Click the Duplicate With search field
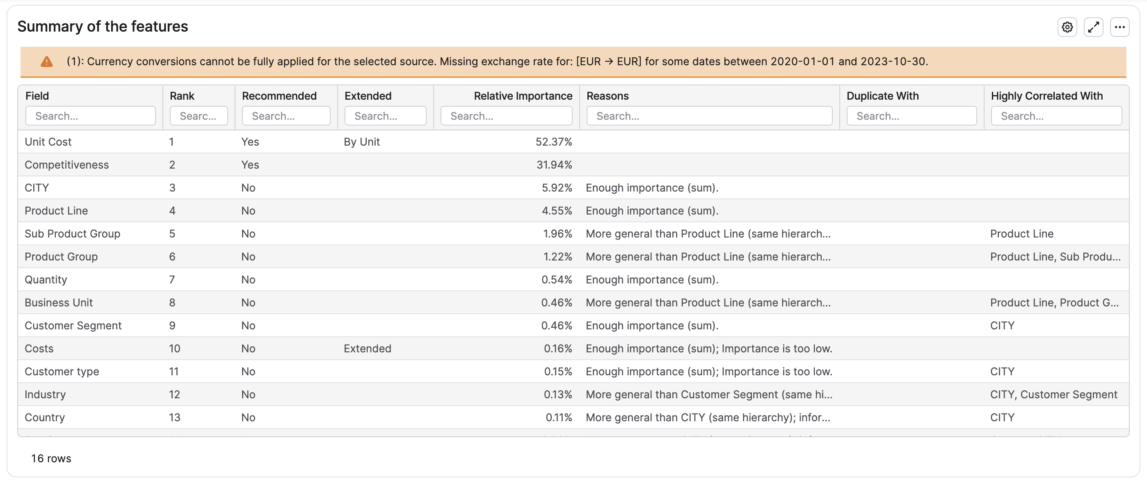 (912, 116)
